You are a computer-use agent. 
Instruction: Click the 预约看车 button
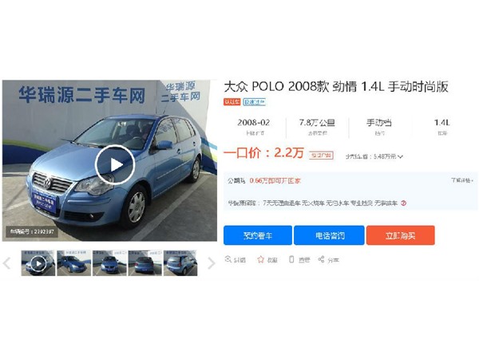pyautogui.click(x=258, y=235)
